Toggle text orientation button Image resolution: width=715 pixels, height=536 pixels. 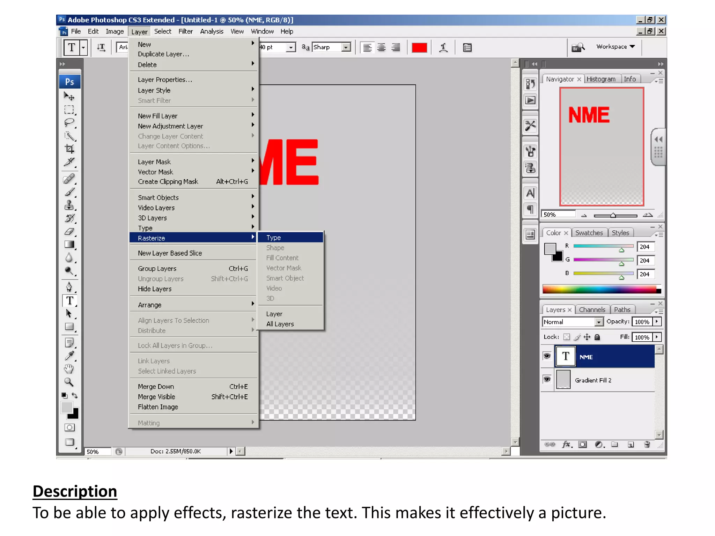pos(101,47)
